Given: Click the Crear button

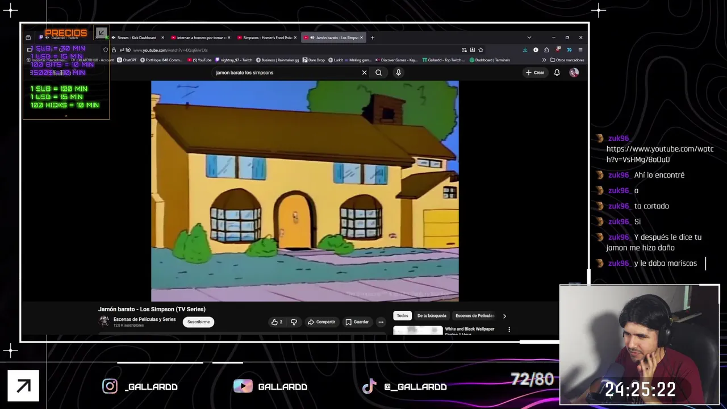Looking at the screenshot, I should coord(535,73).
